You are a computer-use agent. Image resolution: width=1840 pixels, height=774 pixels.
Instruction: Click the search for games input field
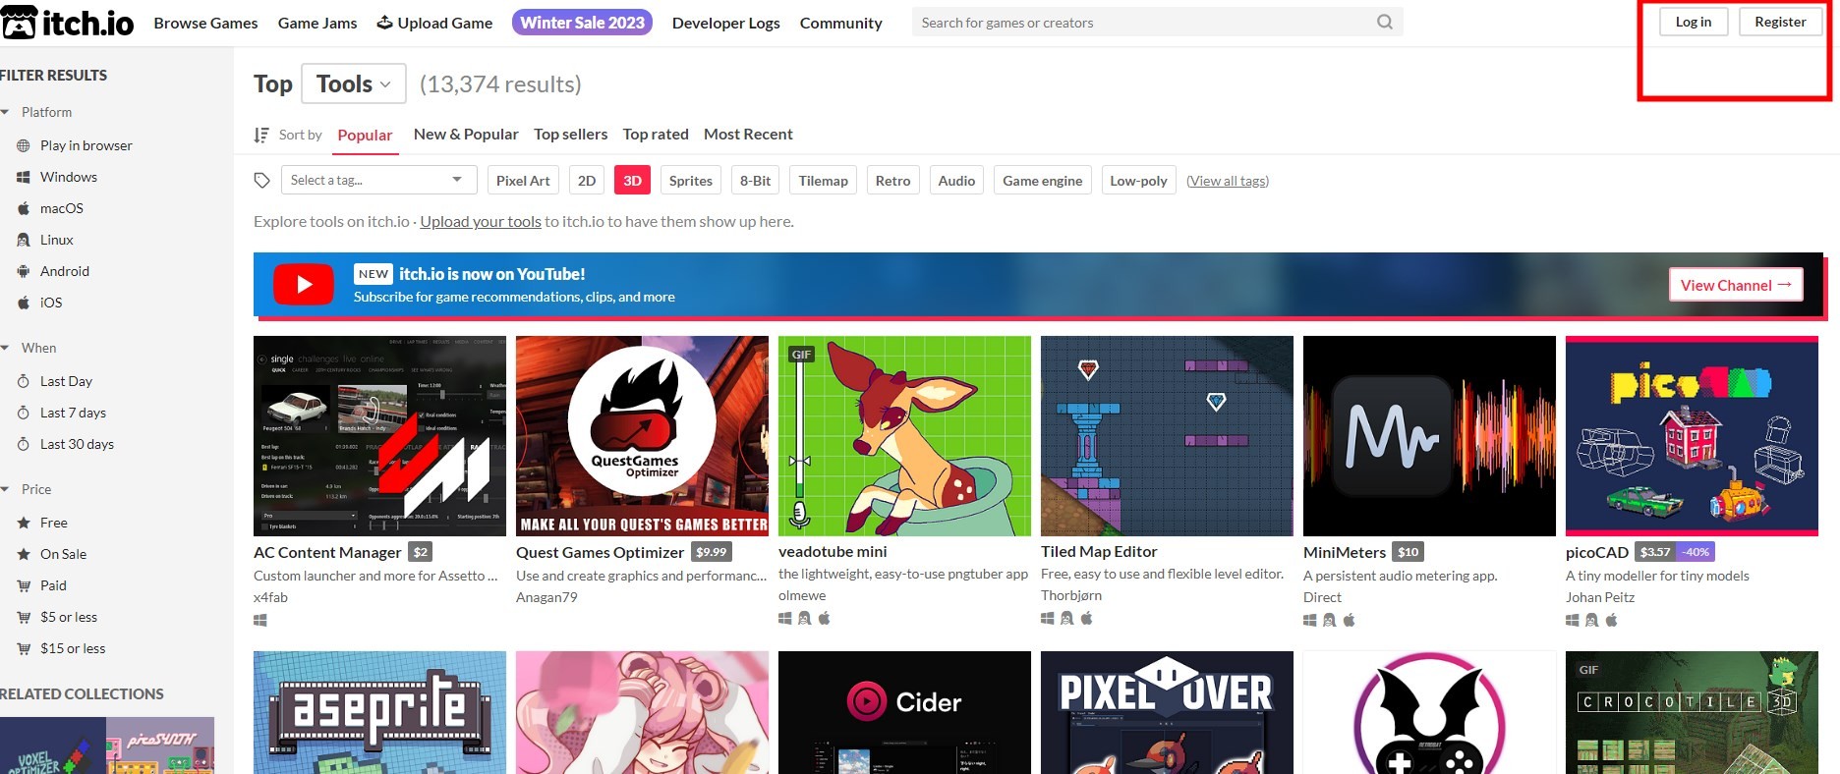(1140, 22)
